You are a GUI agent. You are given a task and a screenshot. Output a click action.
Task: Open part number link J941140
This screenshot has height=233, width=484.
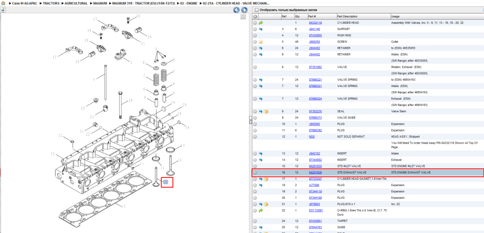coord(315,29)
